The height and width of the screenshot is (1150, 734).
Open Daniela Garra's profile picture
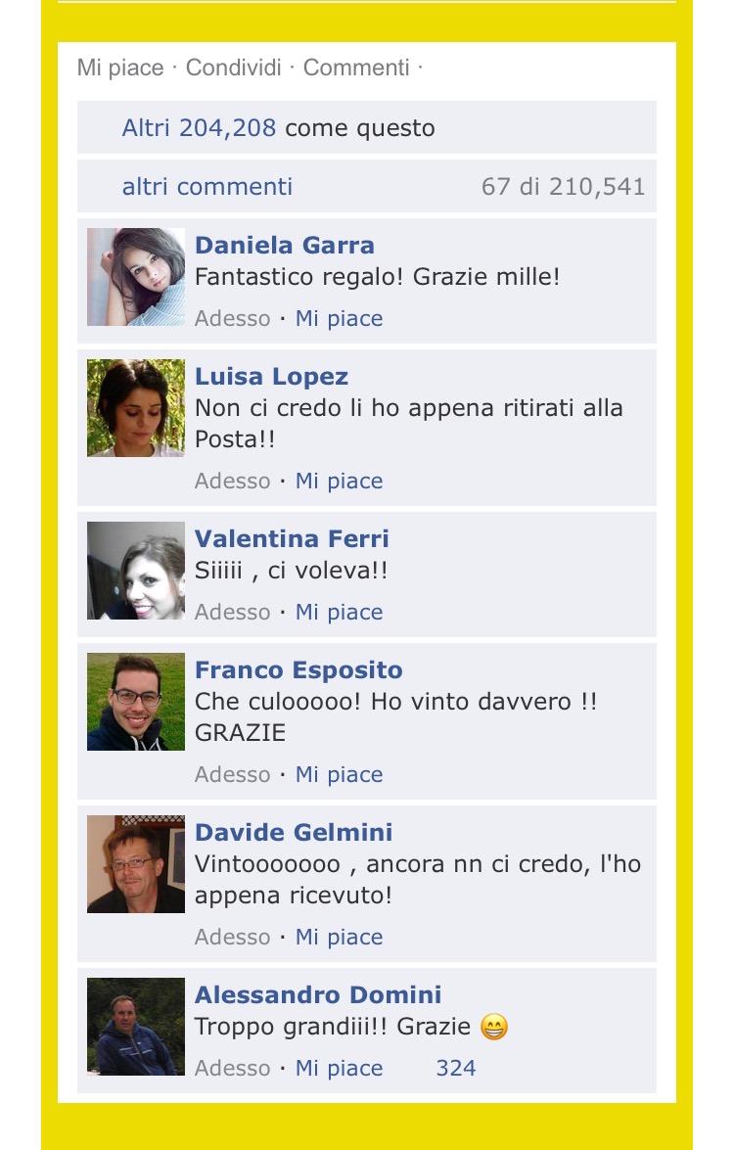tap(136, 277)
